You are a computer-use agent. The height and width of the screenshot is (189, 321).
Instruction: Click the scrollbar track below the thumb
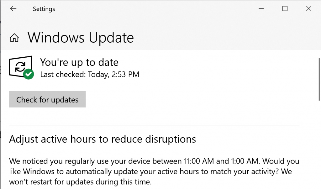(x=319, y=143)
